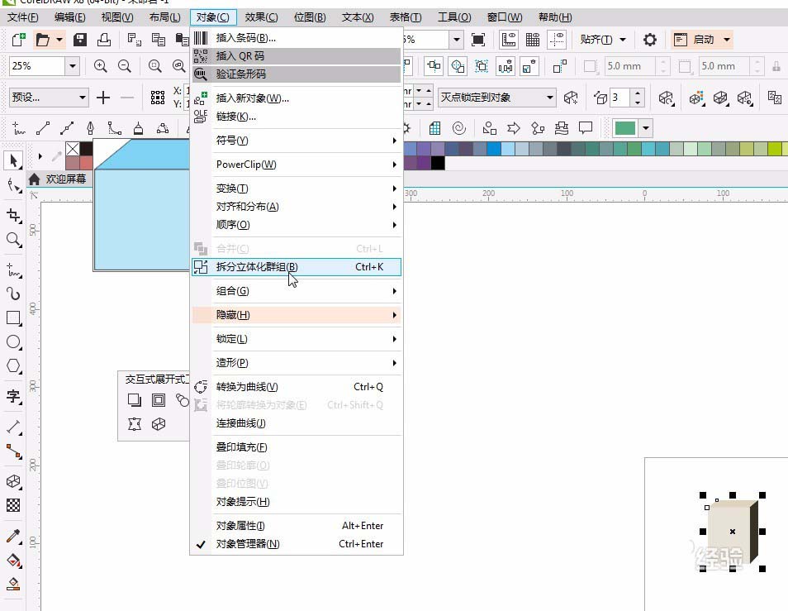Image resolution: width=788 pixels, height=611 pixels.
Task: Open the Launch dropdown arrow
Action: coord(727,40)
